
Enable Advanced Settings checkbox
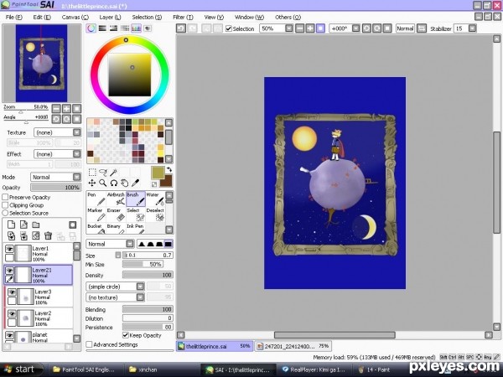89,344
